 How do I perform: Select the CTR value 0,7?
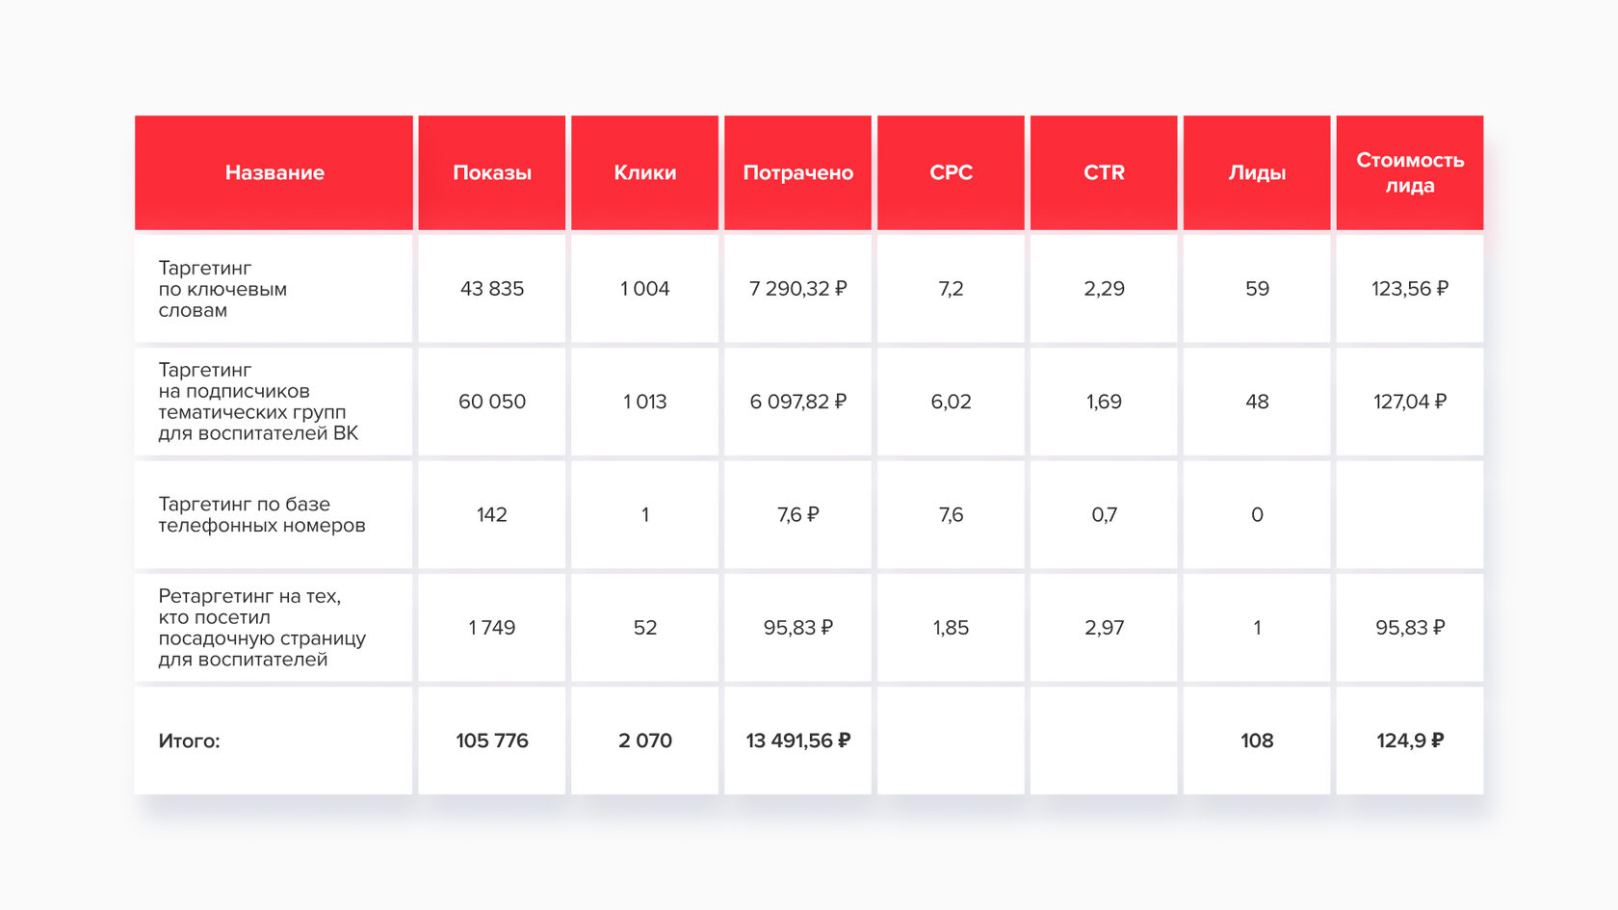point(1104,515)
